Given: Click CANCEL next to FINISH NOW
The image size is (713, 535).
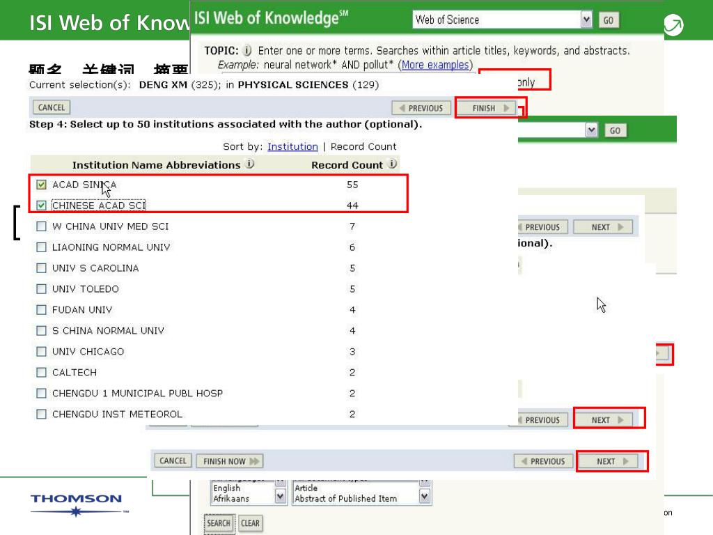Looking at the screenshot, I should (x=173, y=461).
